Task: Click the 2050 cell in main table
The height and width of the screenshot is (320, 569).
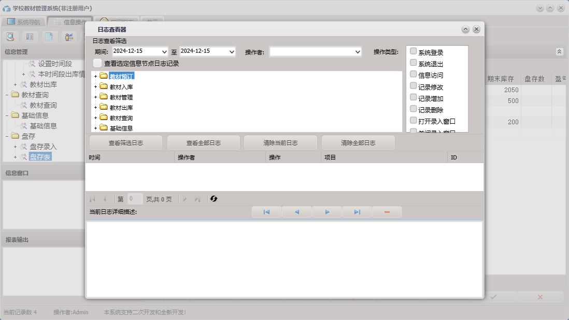Action: [503, 90]
